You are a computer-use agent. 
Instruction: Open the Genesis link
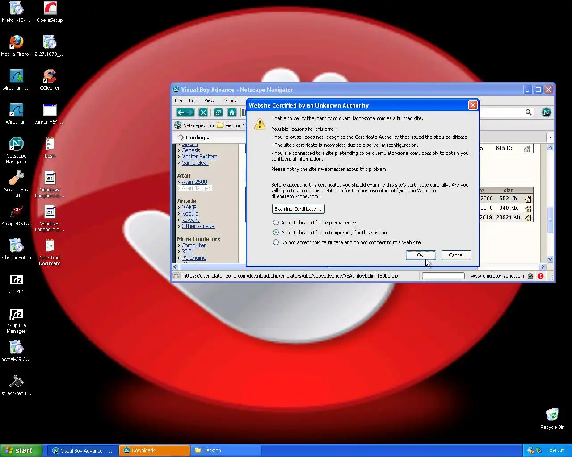(191, 150)
